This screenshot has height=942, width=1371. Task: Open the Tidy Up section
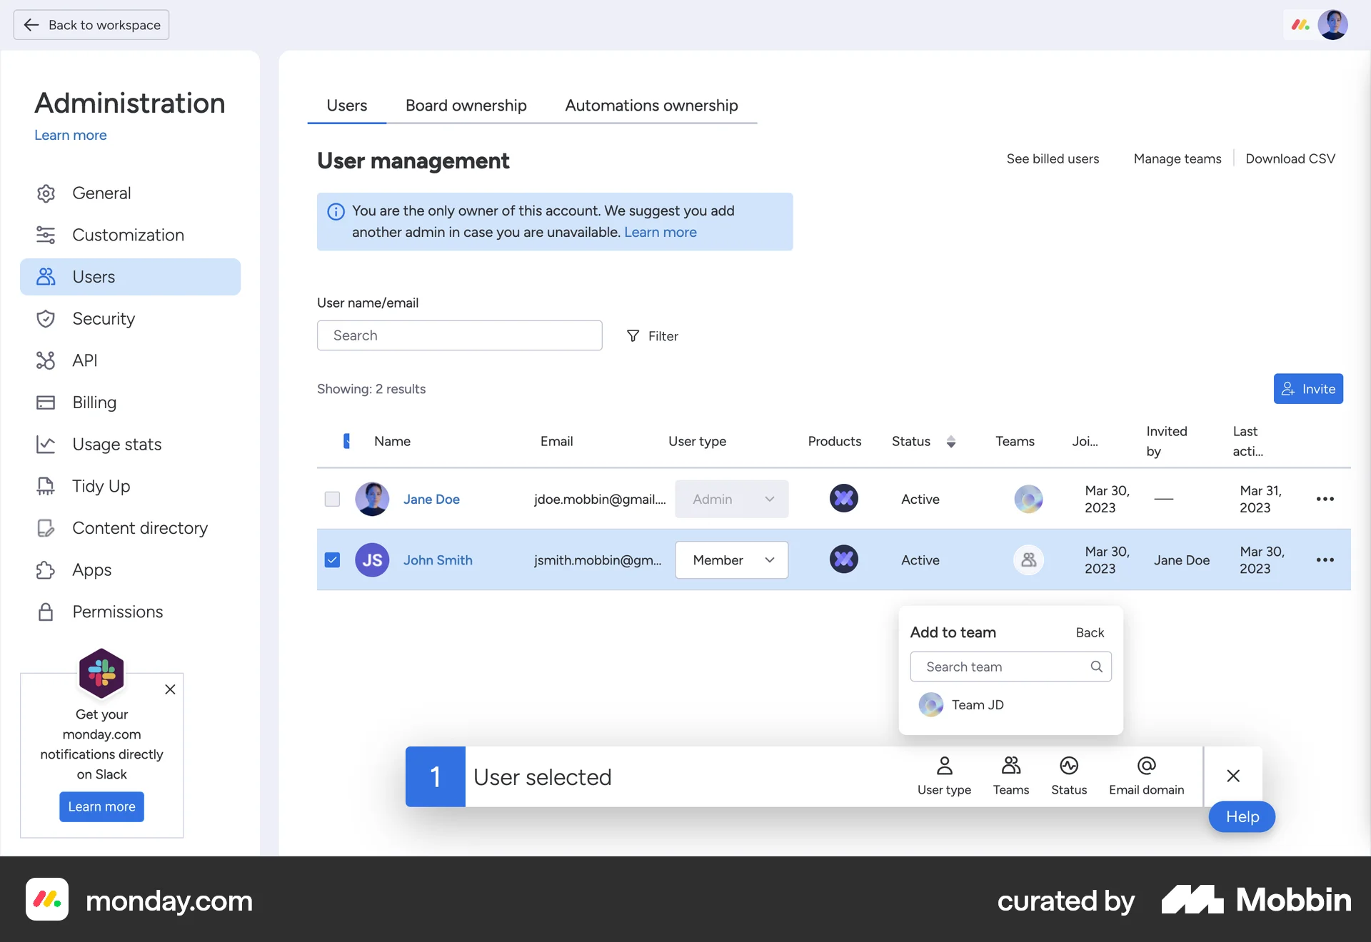(x=99, y=486)
